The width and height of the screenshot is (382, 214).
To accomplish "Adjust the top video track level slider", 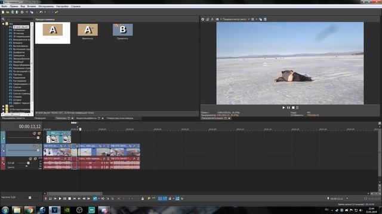I will 38,137.
